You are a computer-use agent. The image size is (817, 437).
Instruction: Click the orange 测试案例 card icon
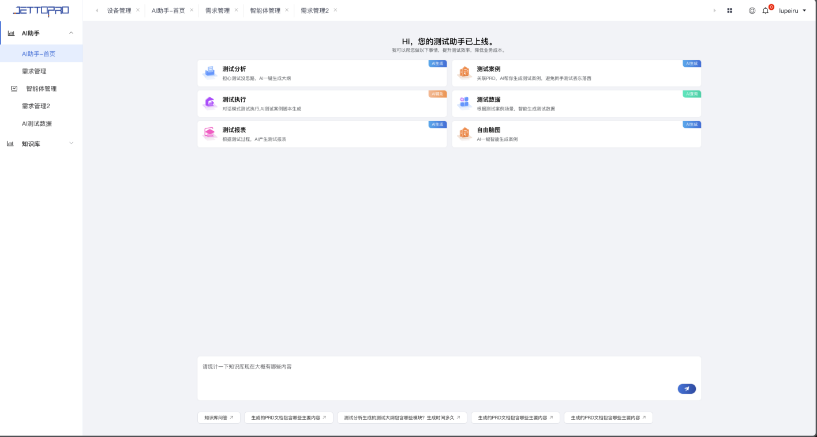[464, 73]
